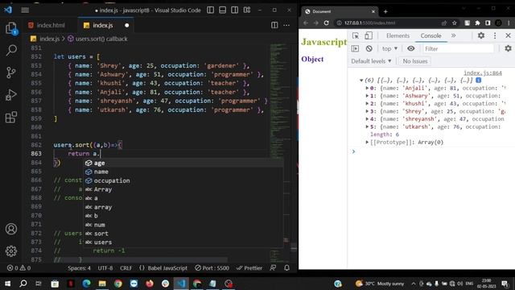Viewport: 515px width, 290px height.
Task: Open DevTools Settings gear
Action: (481, 35)
